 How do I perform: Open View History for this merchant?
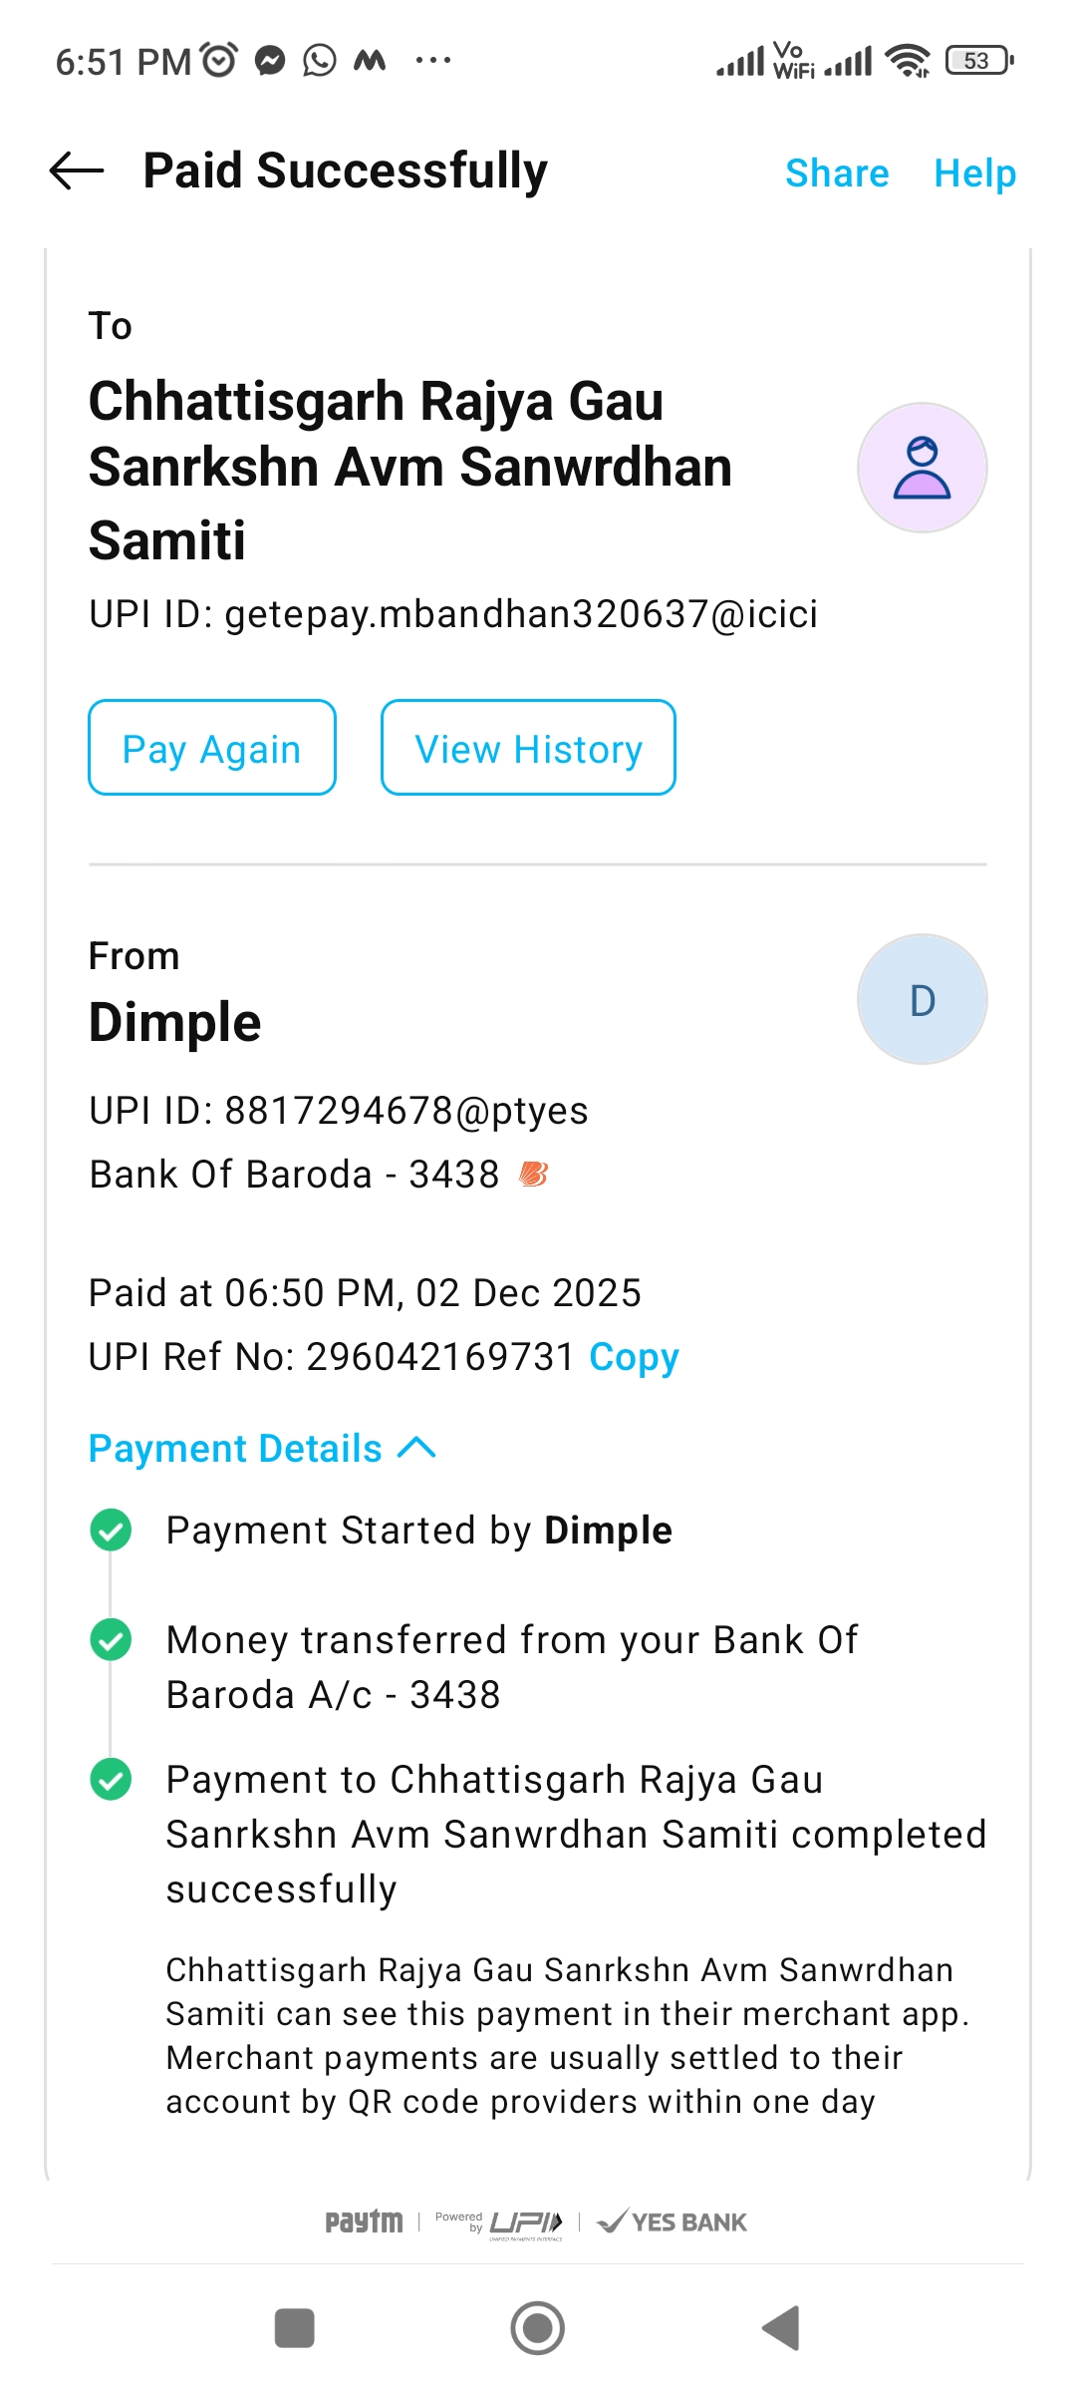click(528, 748)
